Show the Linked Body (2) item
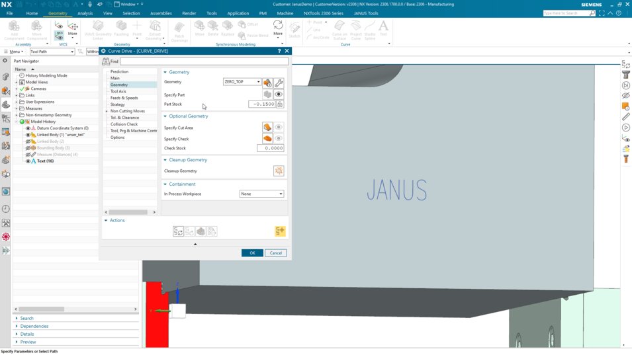Viewport: 632px width, 355px height. (28, 141)
